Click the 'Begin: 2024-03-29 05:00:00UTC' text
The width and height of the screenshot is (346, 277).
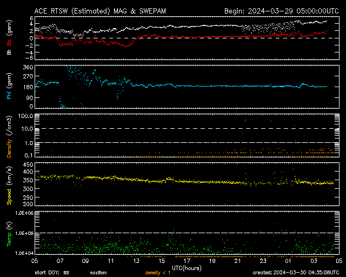282,11
